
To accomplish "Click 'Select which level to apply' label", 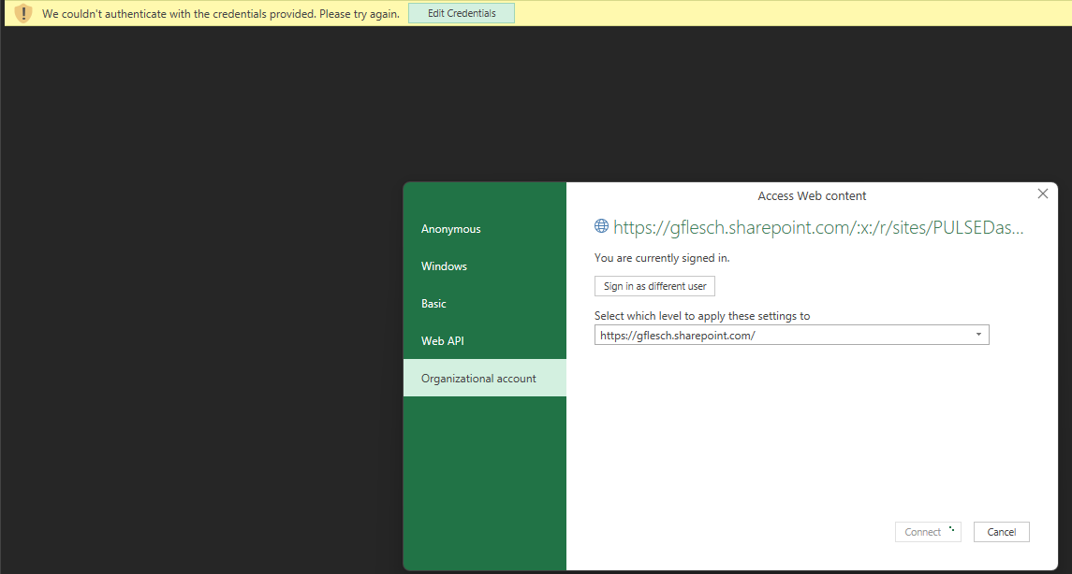I will pos(702,316).
